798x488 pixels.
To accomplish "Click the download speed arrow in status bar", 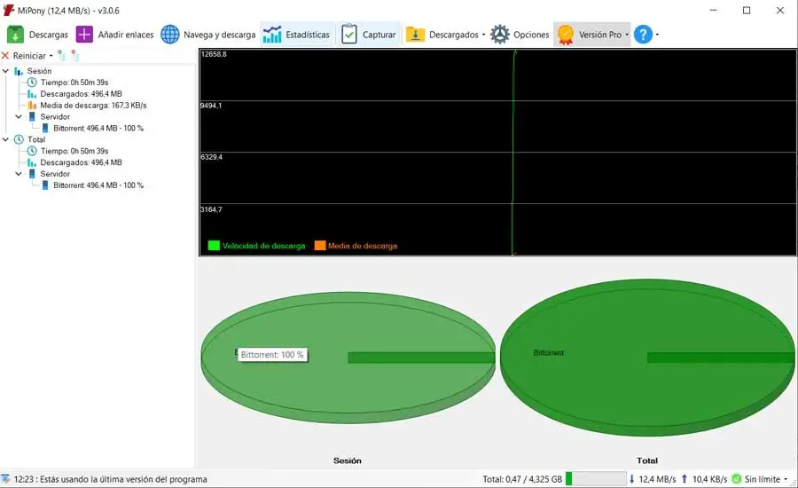I will (x=631, y=479).
